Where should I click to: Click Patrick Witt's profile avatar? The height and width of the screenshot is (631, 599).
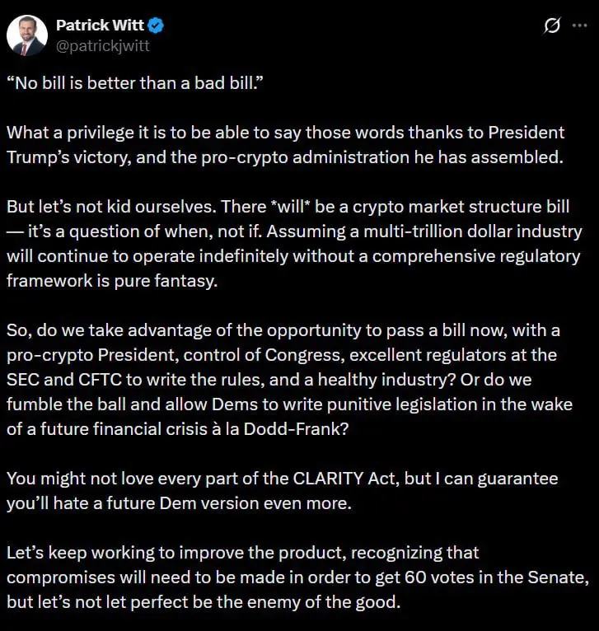26,35
